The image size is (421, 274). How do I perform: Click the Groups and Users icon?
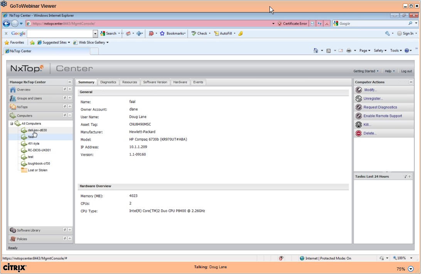click(13, 98)
